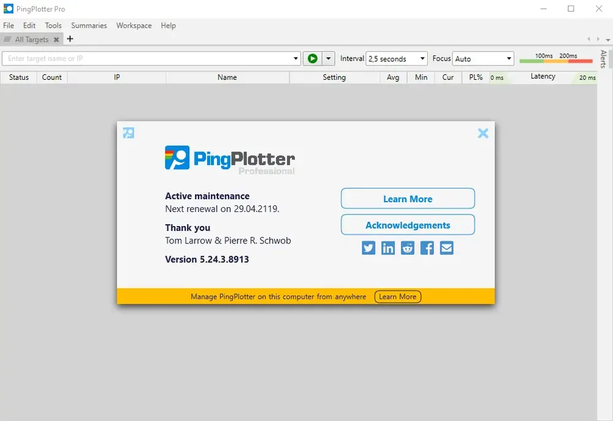Click the Cur column header
Screen dimensions: 613x421
click(448, 77)
